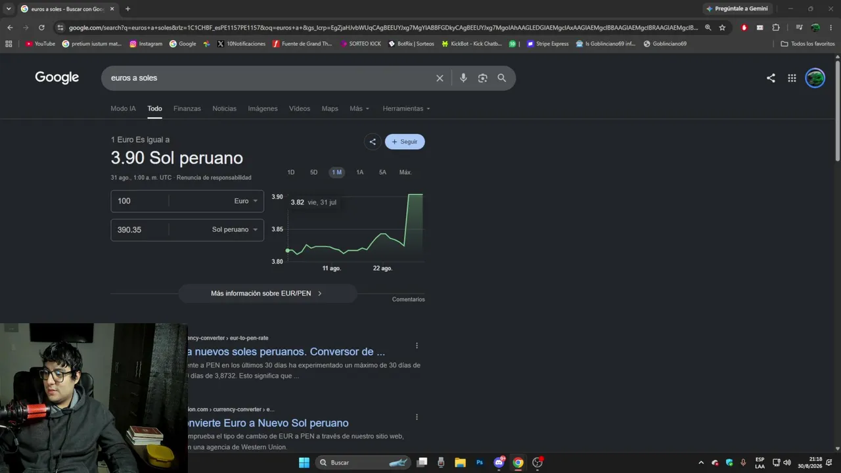
Task: Launch Photoshop from the taskbar
Action: 480,462
